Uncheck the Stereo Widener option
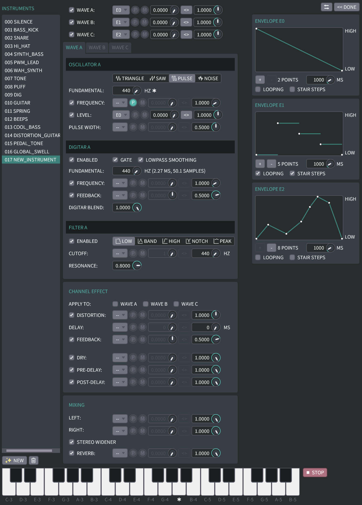The width and height of the screenshot is (362, 505). (71, 442)
